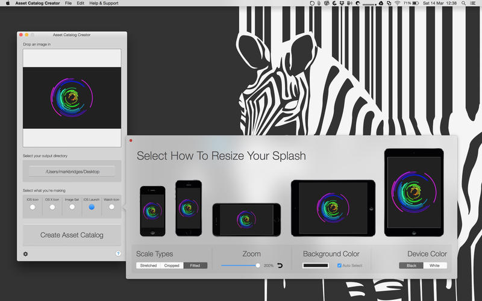Click the taller portrait iPhone preview
This screenshot has height=301, width=482.
click(x=189, y=208)
